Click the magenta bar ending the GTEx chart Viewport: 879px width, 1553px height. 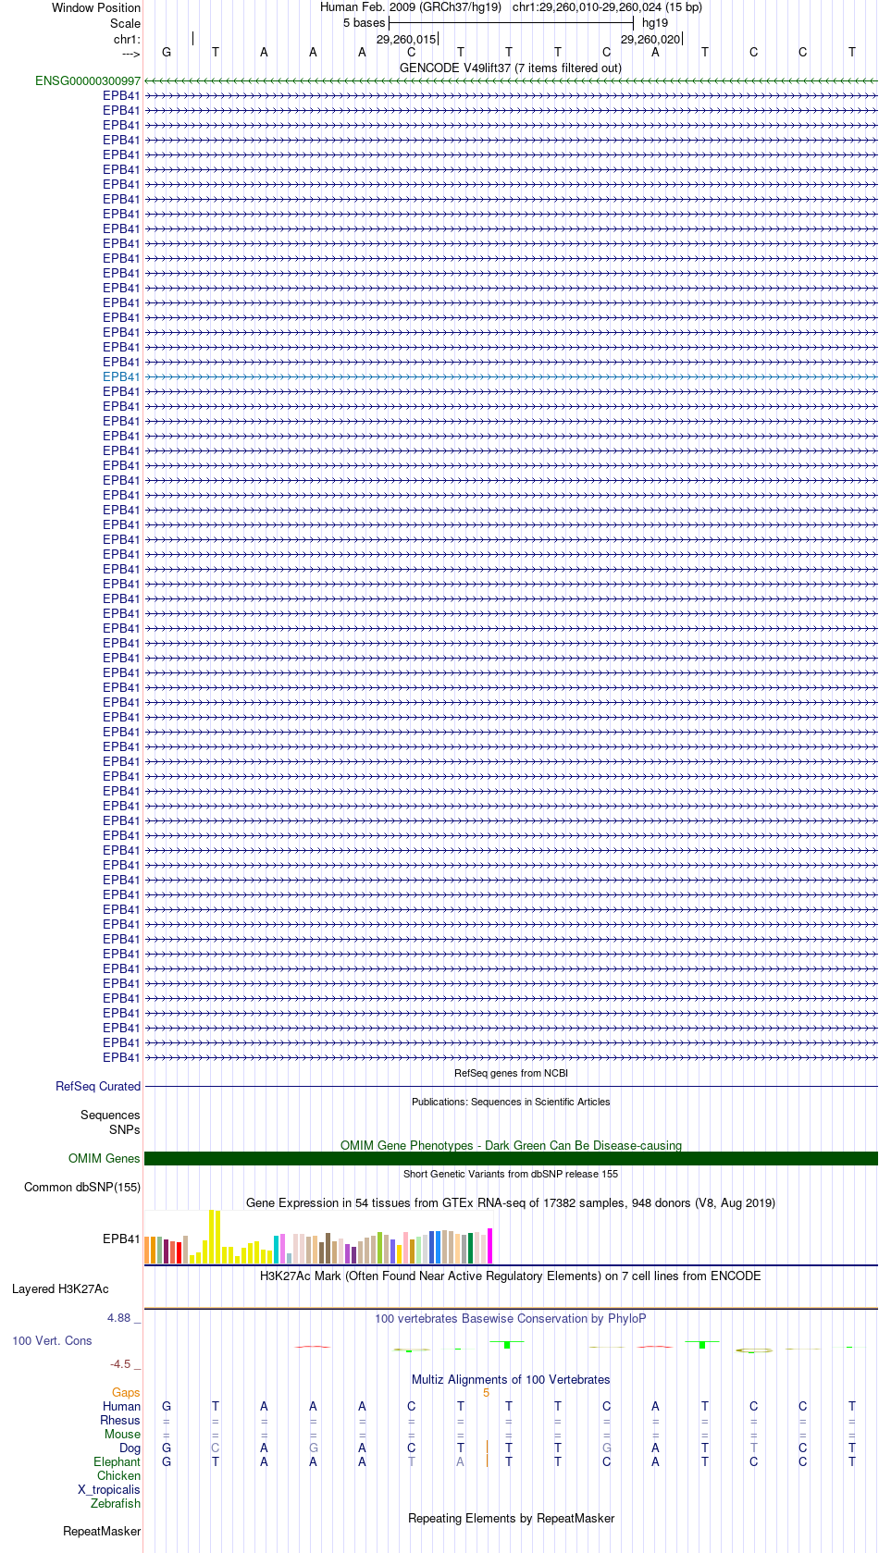[x=490, y=1246]
